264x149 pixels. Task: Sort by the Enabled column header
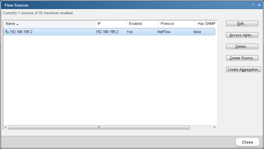tap(142, 24)
